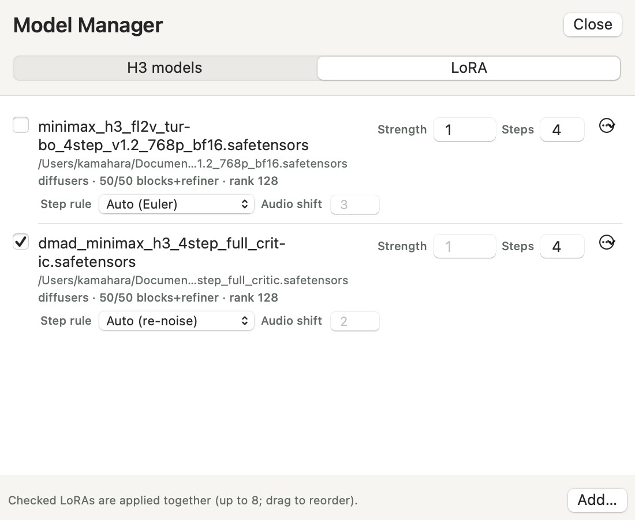Click the path ending step_full_critic.safetensors
This screenshot has height=520, width=635.
[193, 280]
